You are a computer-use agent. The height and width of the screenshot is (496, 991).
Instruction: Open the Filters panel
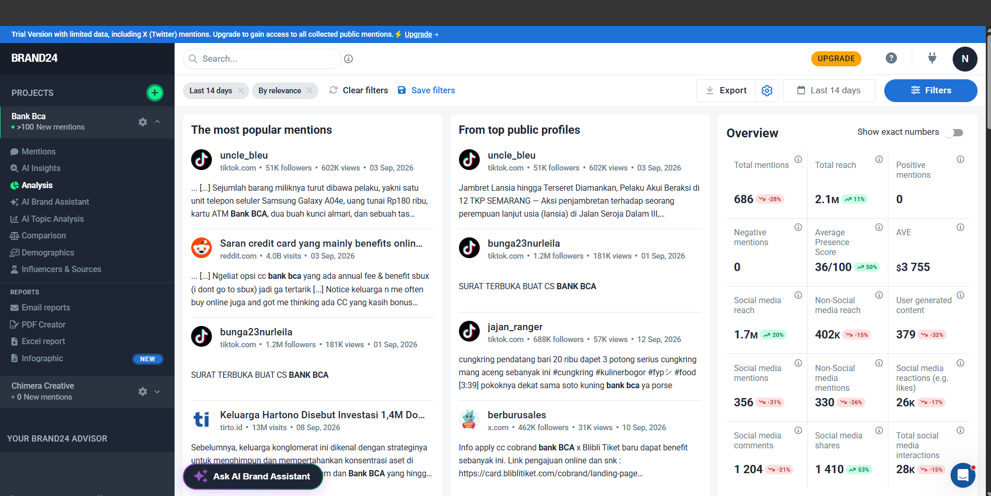pyautogui.click(x=930, y=90)
